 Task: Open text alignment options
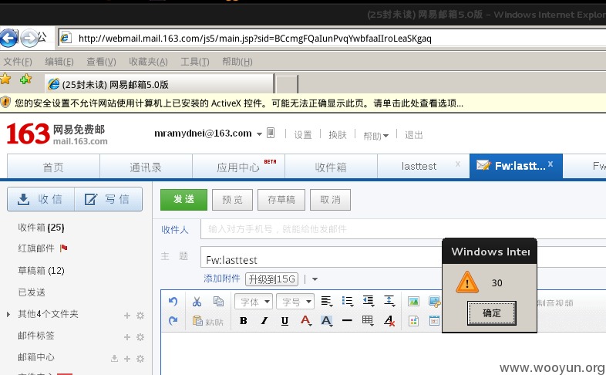[327, 301]
